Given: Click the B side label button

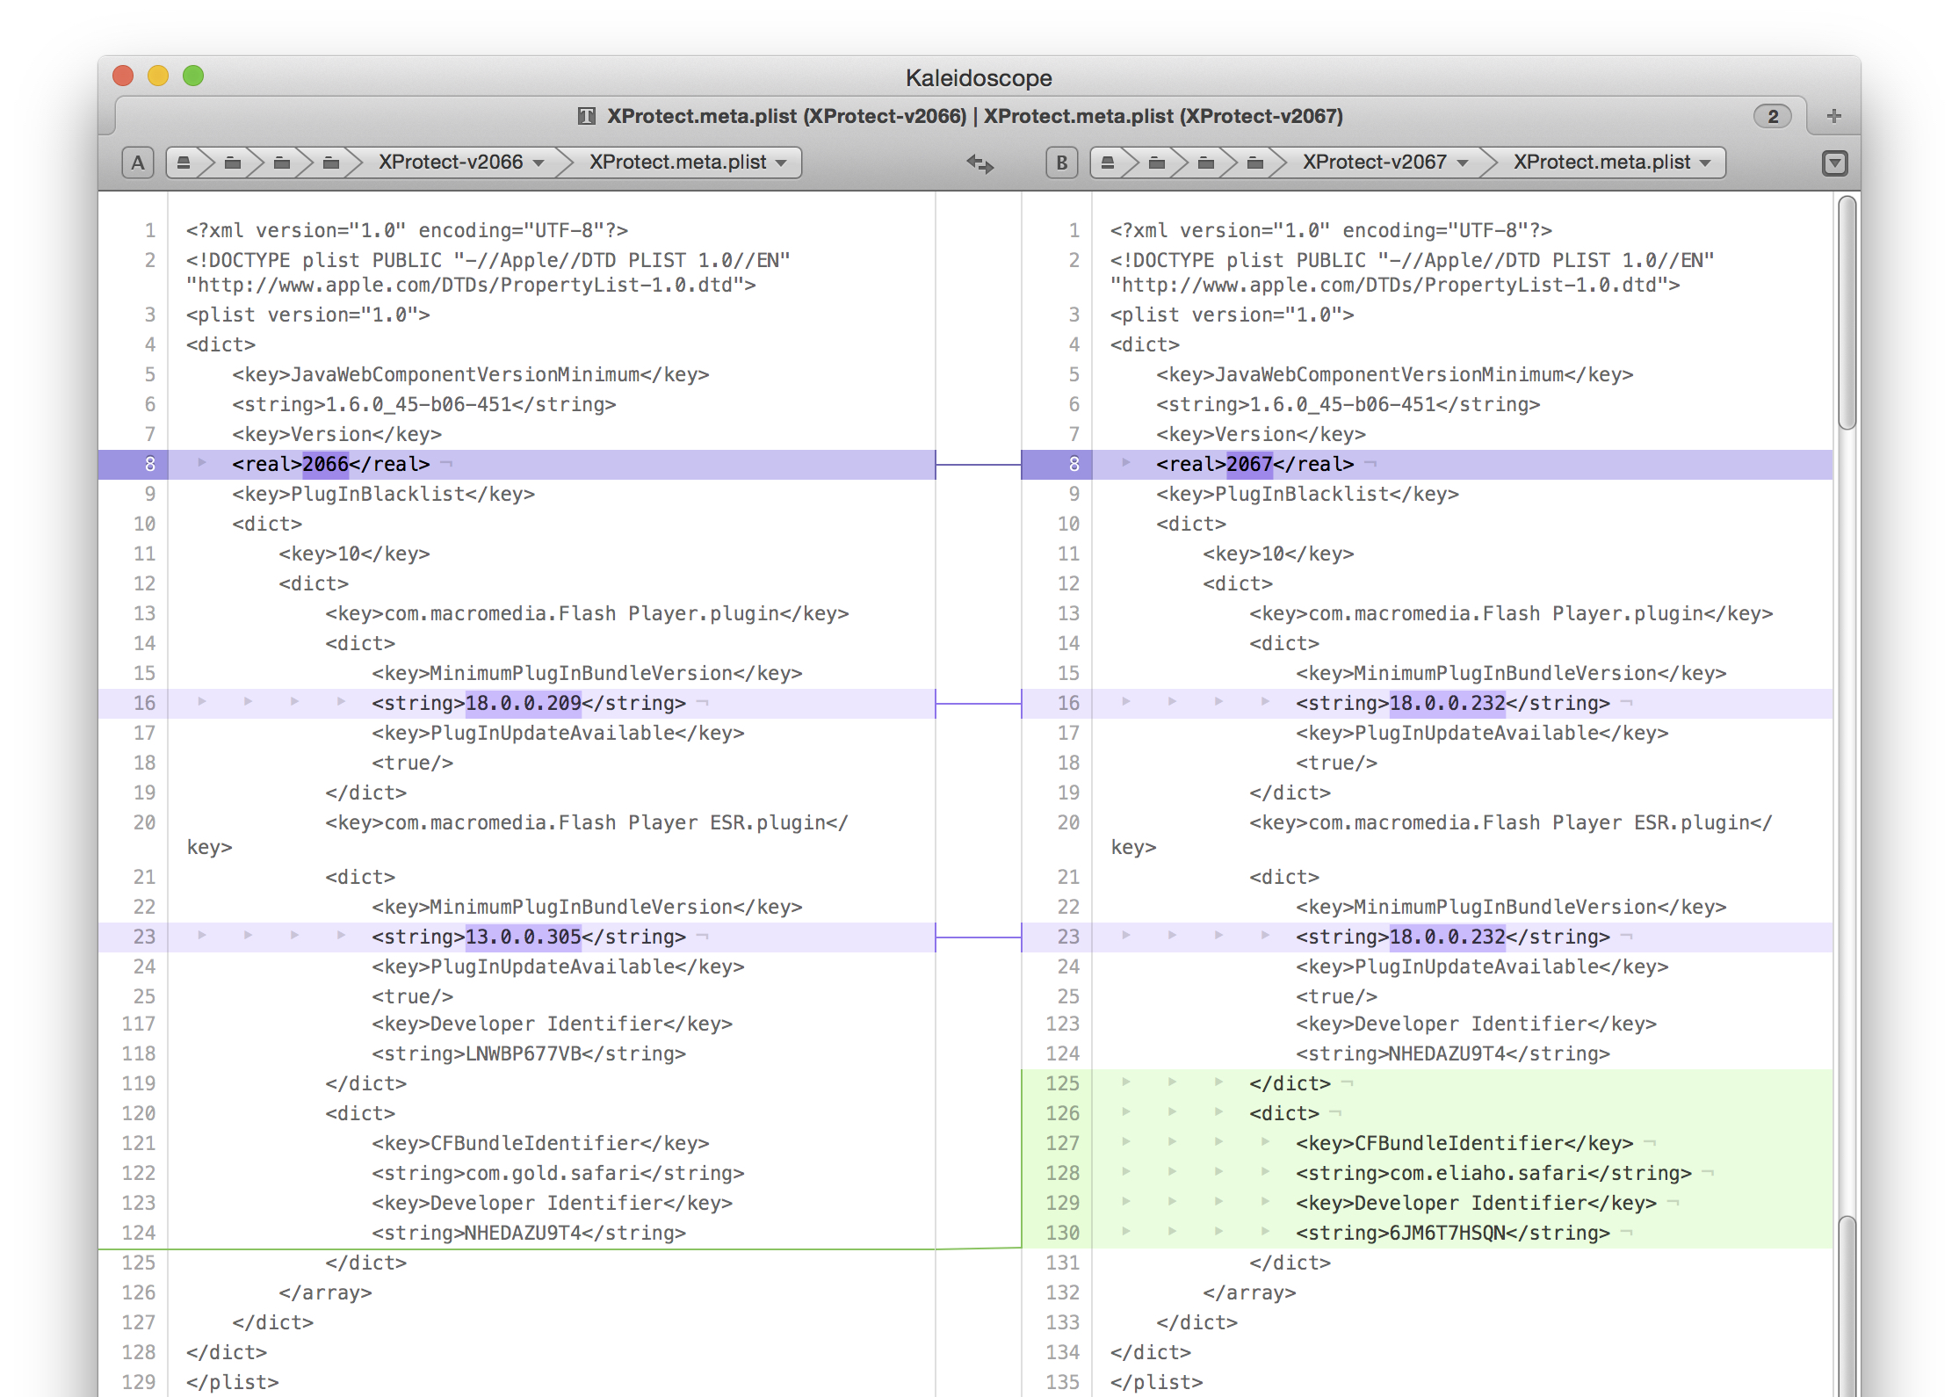Looking at the screenshot, I should [1061, 163].
